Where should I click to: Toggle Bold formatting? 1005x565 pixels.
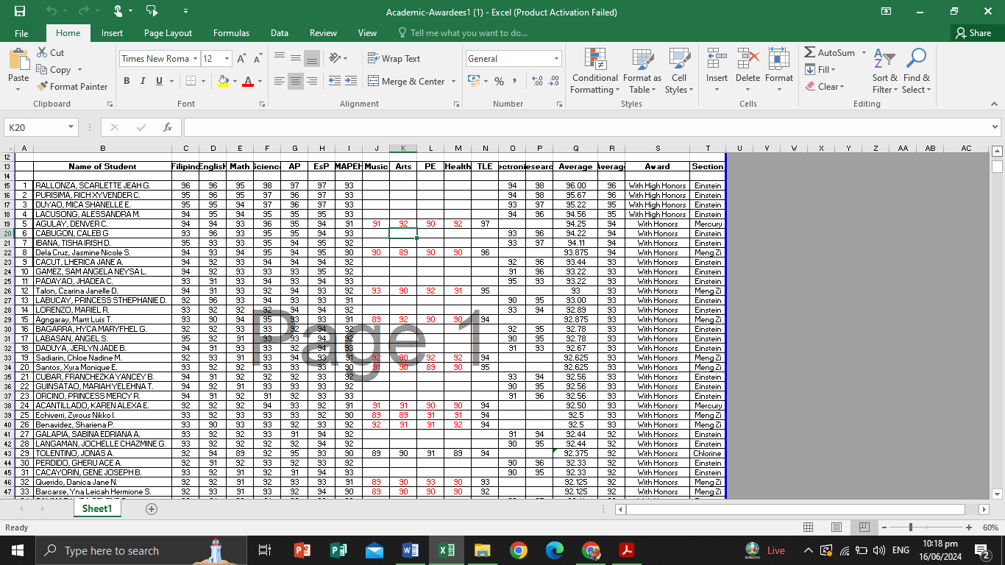[x=127, y=81]
